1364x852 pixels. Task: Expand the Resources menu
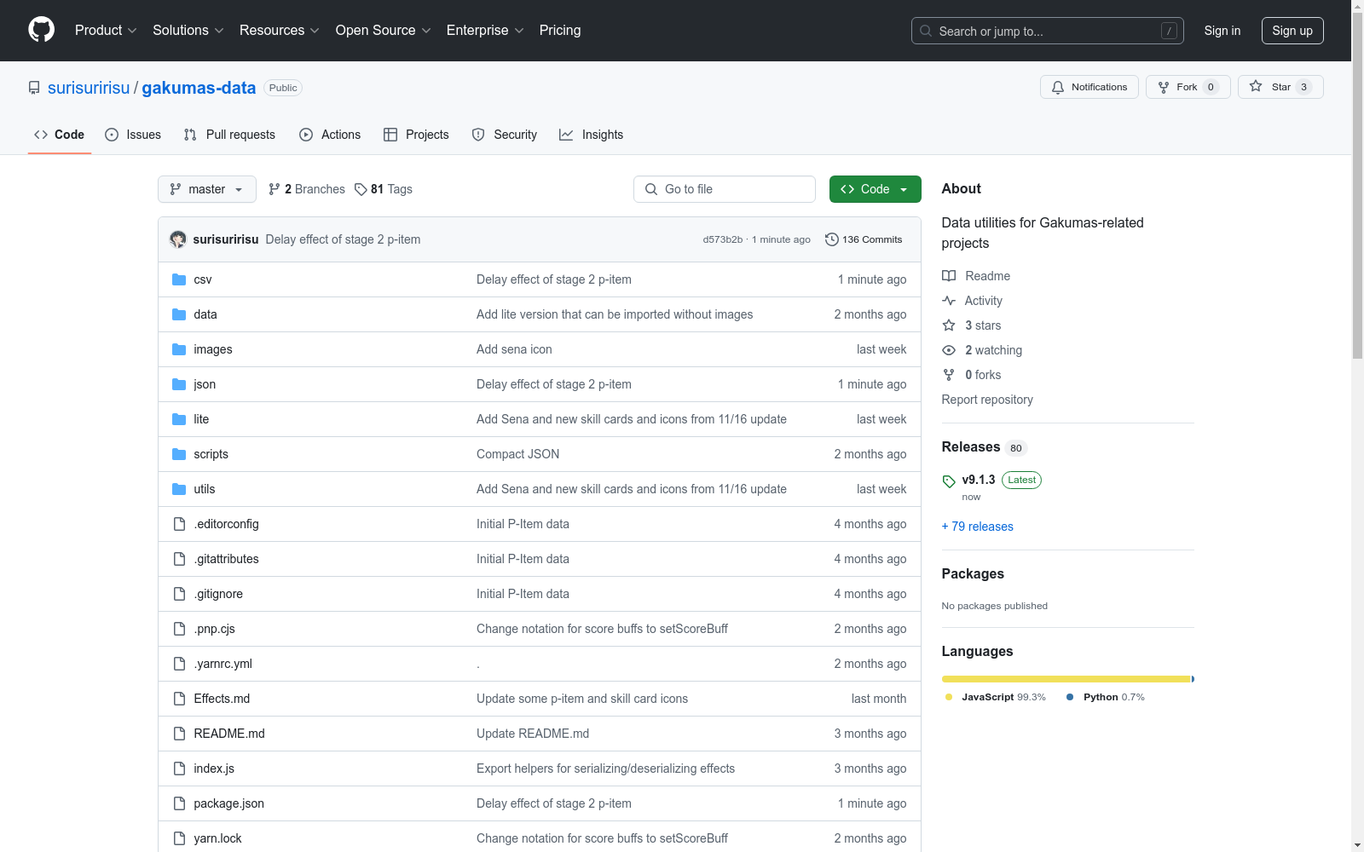click(280, 31)
